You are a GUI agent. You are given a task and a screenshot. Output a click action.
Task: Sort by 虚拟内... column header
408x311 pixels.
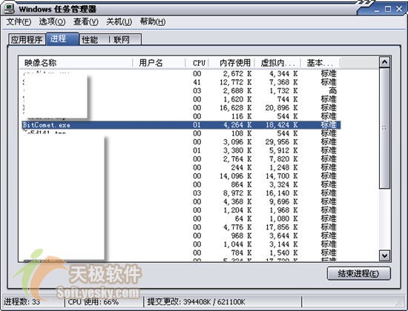[277, 63]
